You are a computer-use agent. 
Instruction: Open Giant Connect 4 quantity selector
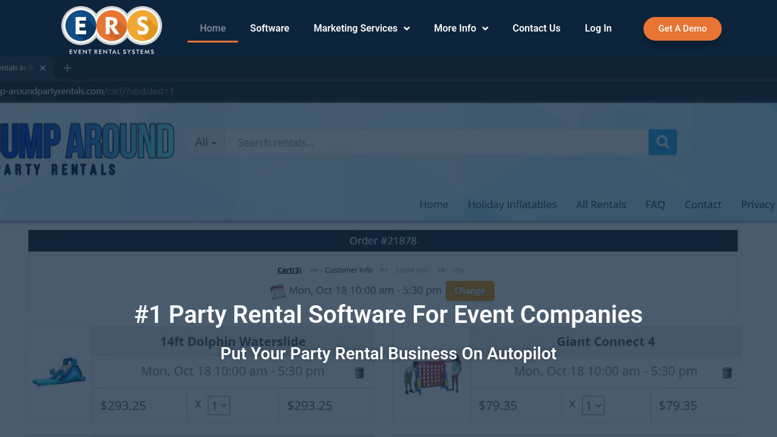coord(592,405)
